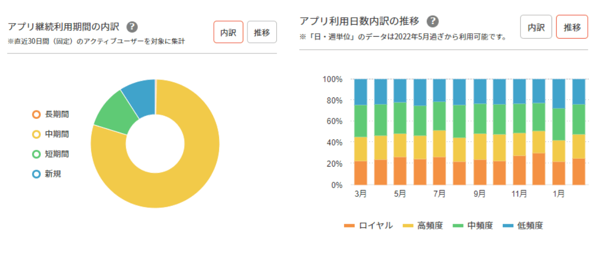Toggle 低頻度 series legend swatch
Screen dimensions: 615x264
coord(508,226)
